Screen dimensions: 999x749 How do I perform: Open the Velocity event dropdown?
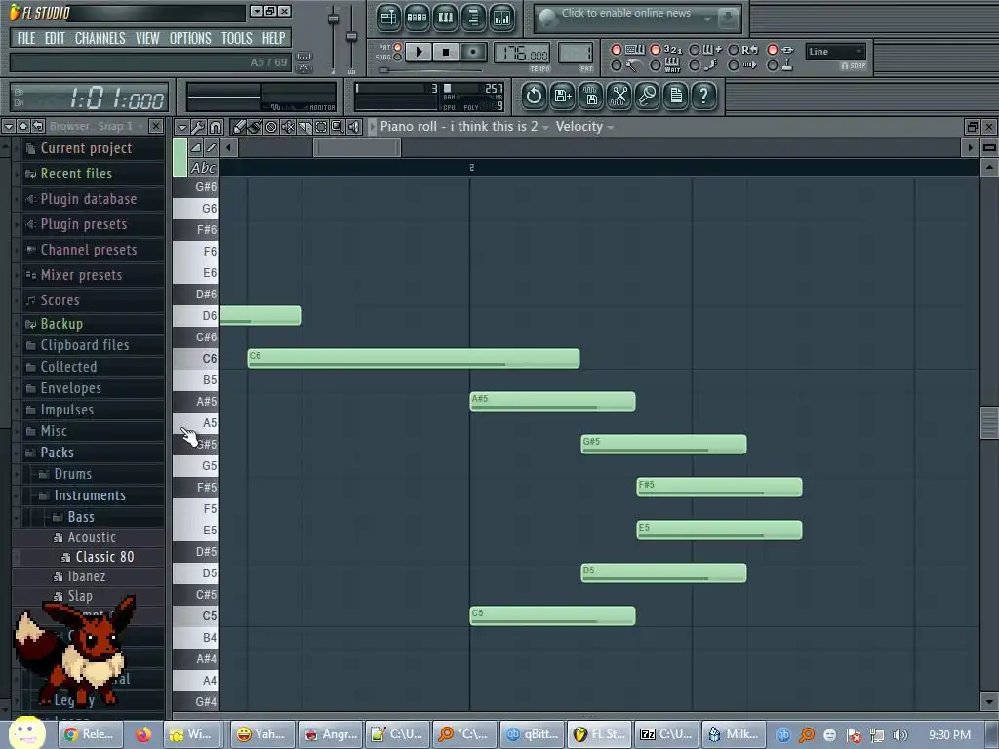click(584, 127)
